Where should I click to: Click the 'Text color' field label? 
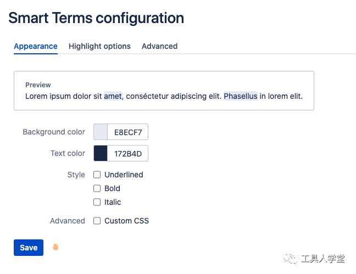coord(68,153)
